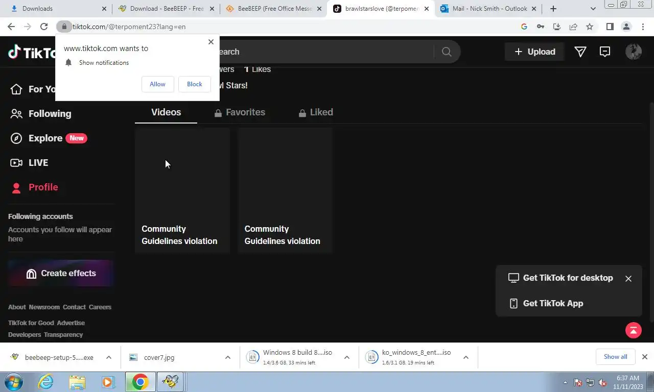
Task: Close the Get TikTok for desktop popup
Action: [x=628, y=279]
